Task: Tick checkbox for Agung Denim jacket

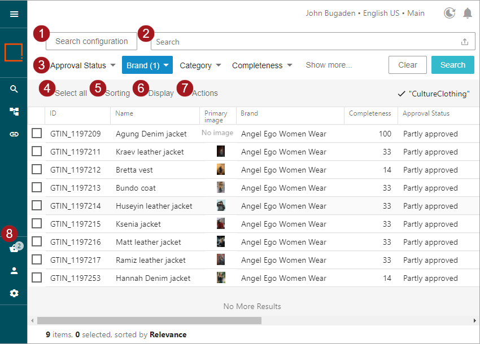Action: tap(37, 134)
